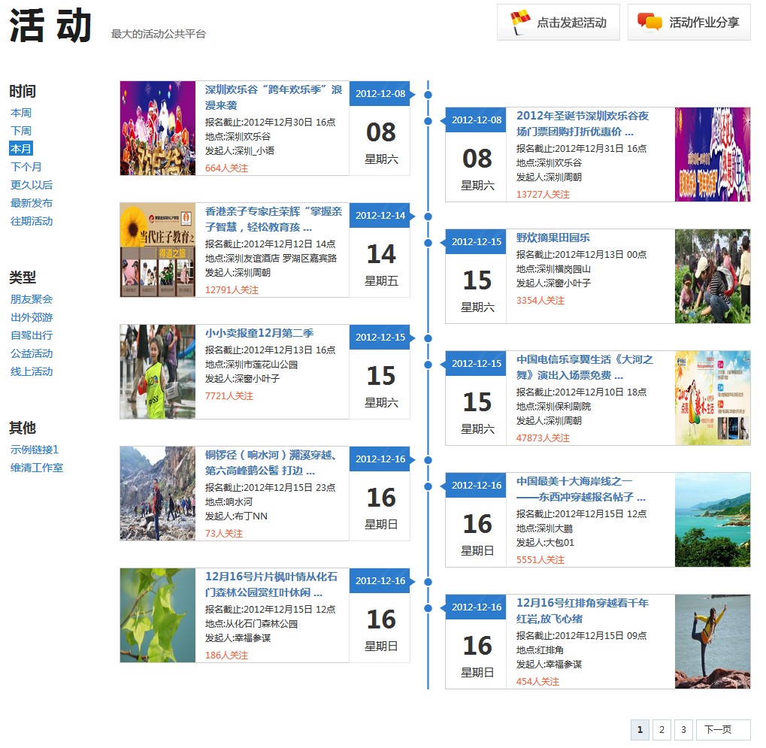
Task: Filter by 下个月 time
Action: pos(26,167)
